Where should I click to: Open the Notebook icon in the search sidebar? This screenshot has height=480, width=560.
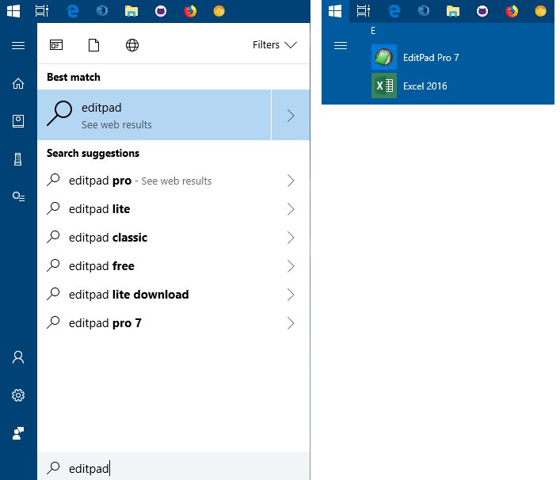click(x=18, y=121)
